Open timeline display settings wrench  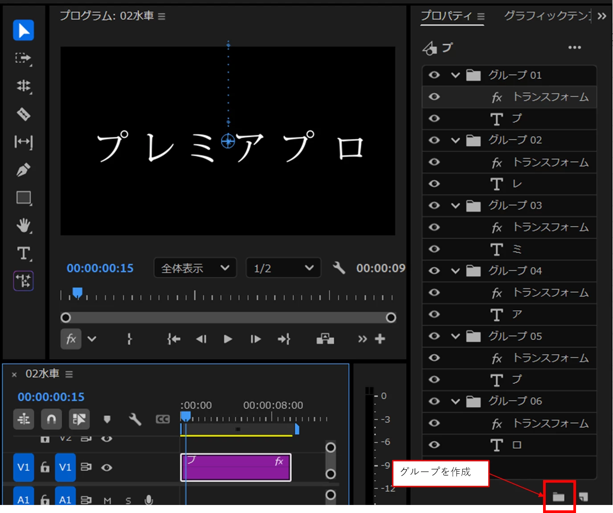point(135,419)
